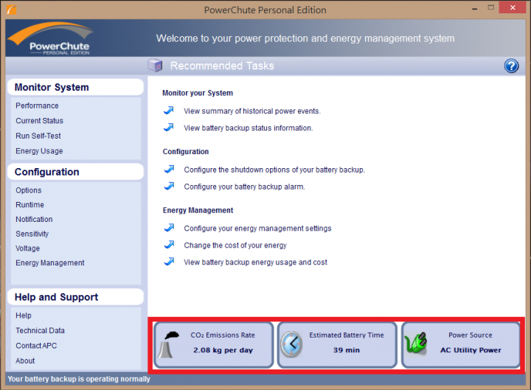The image size is (531, 390).
Task: Follow Configure the shutdown options link
Action: [274, 170]
